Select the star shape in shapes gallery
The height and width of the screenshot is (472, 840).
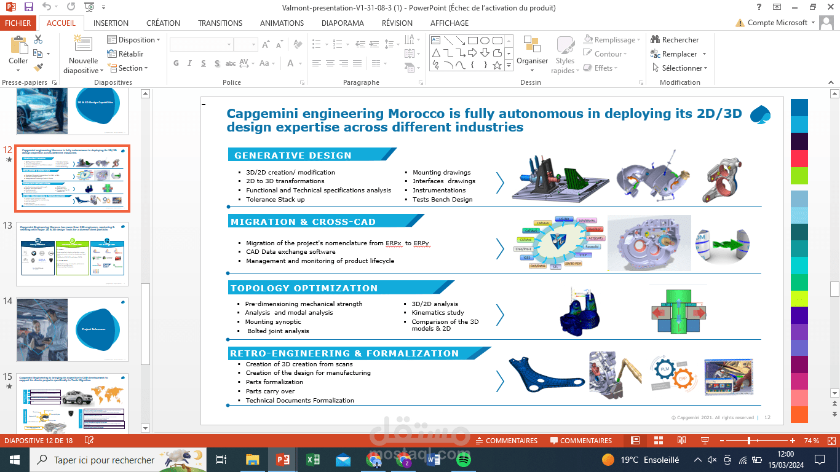coord(497,65)
